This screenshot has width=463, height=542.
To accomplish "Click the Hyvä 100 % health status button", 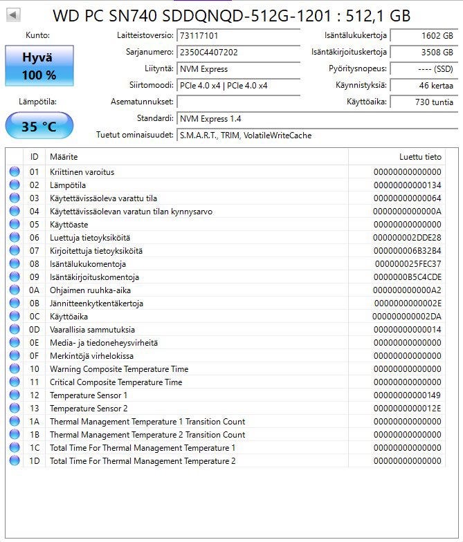I will coord(39,66).
